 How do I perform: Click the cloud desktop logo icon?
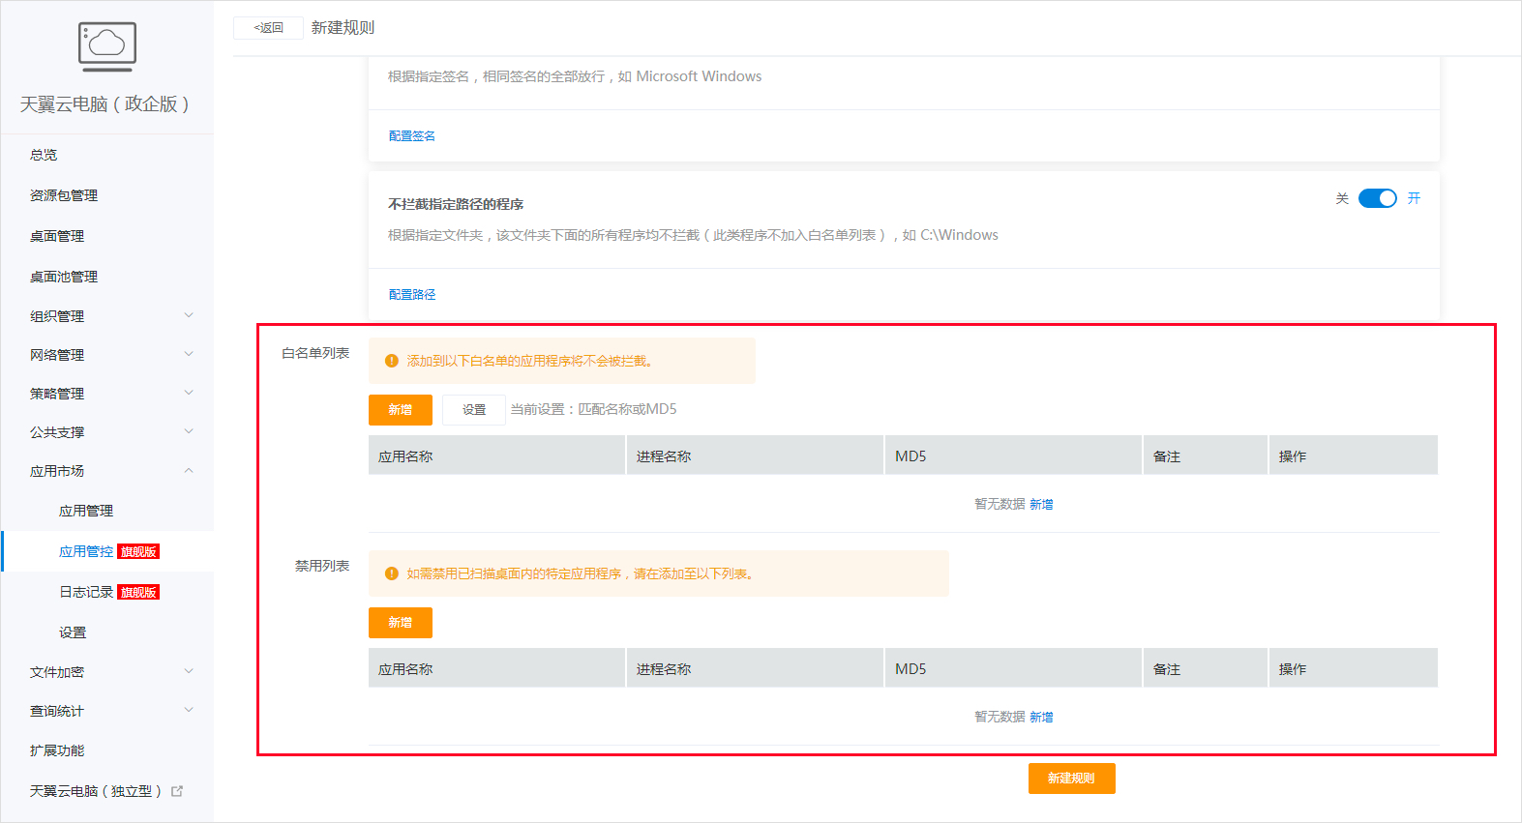click(x=106, y=46)
